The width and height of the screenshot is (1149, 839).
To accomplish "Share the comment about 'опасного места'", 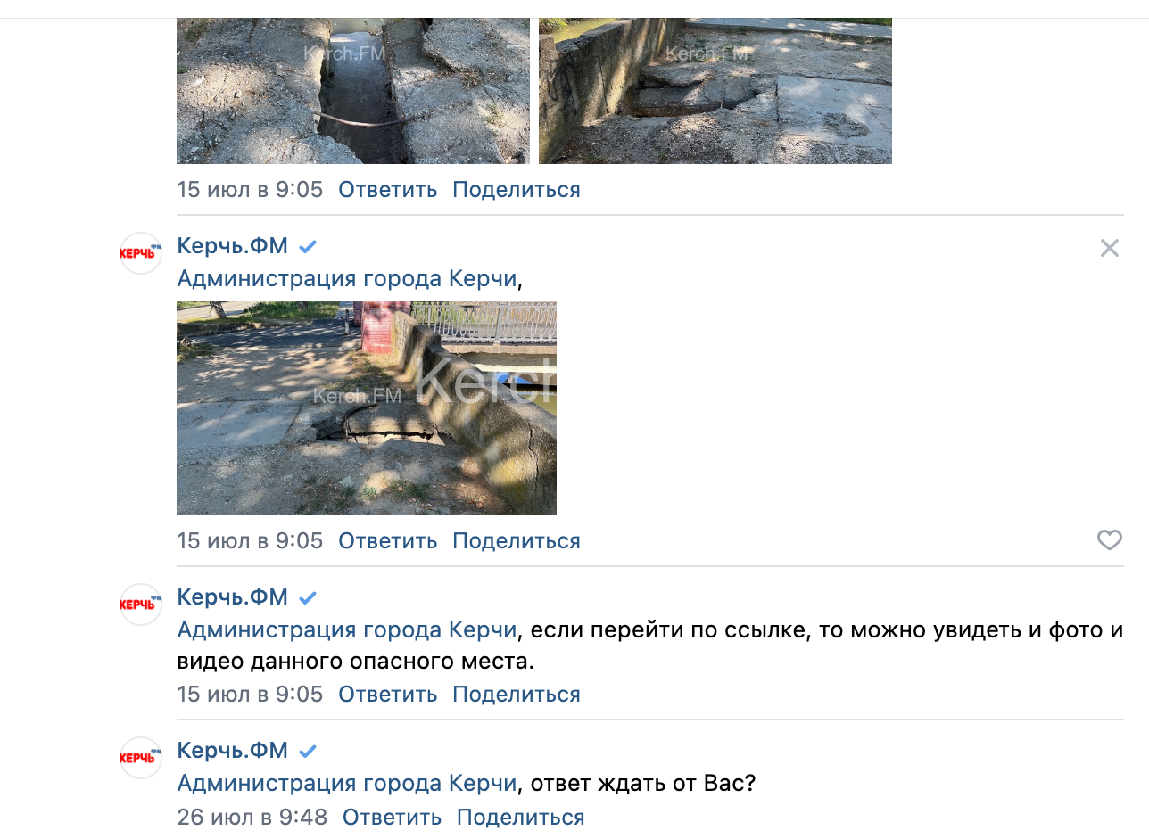I will point(517,695).
